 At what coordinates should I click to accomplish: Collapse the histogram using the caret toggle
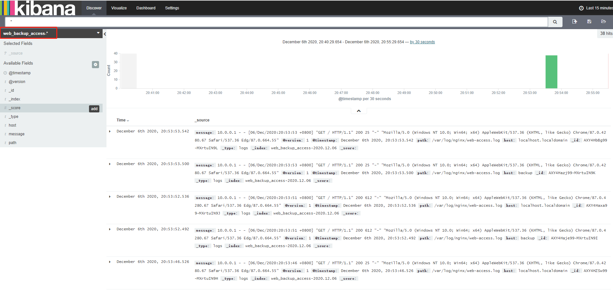point(359,111)
